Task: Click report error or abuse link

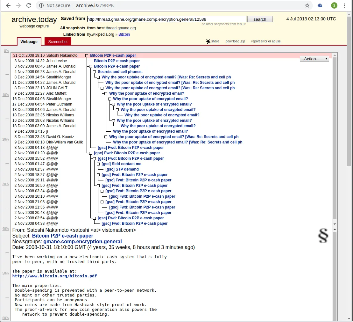Action: point(266,41)
